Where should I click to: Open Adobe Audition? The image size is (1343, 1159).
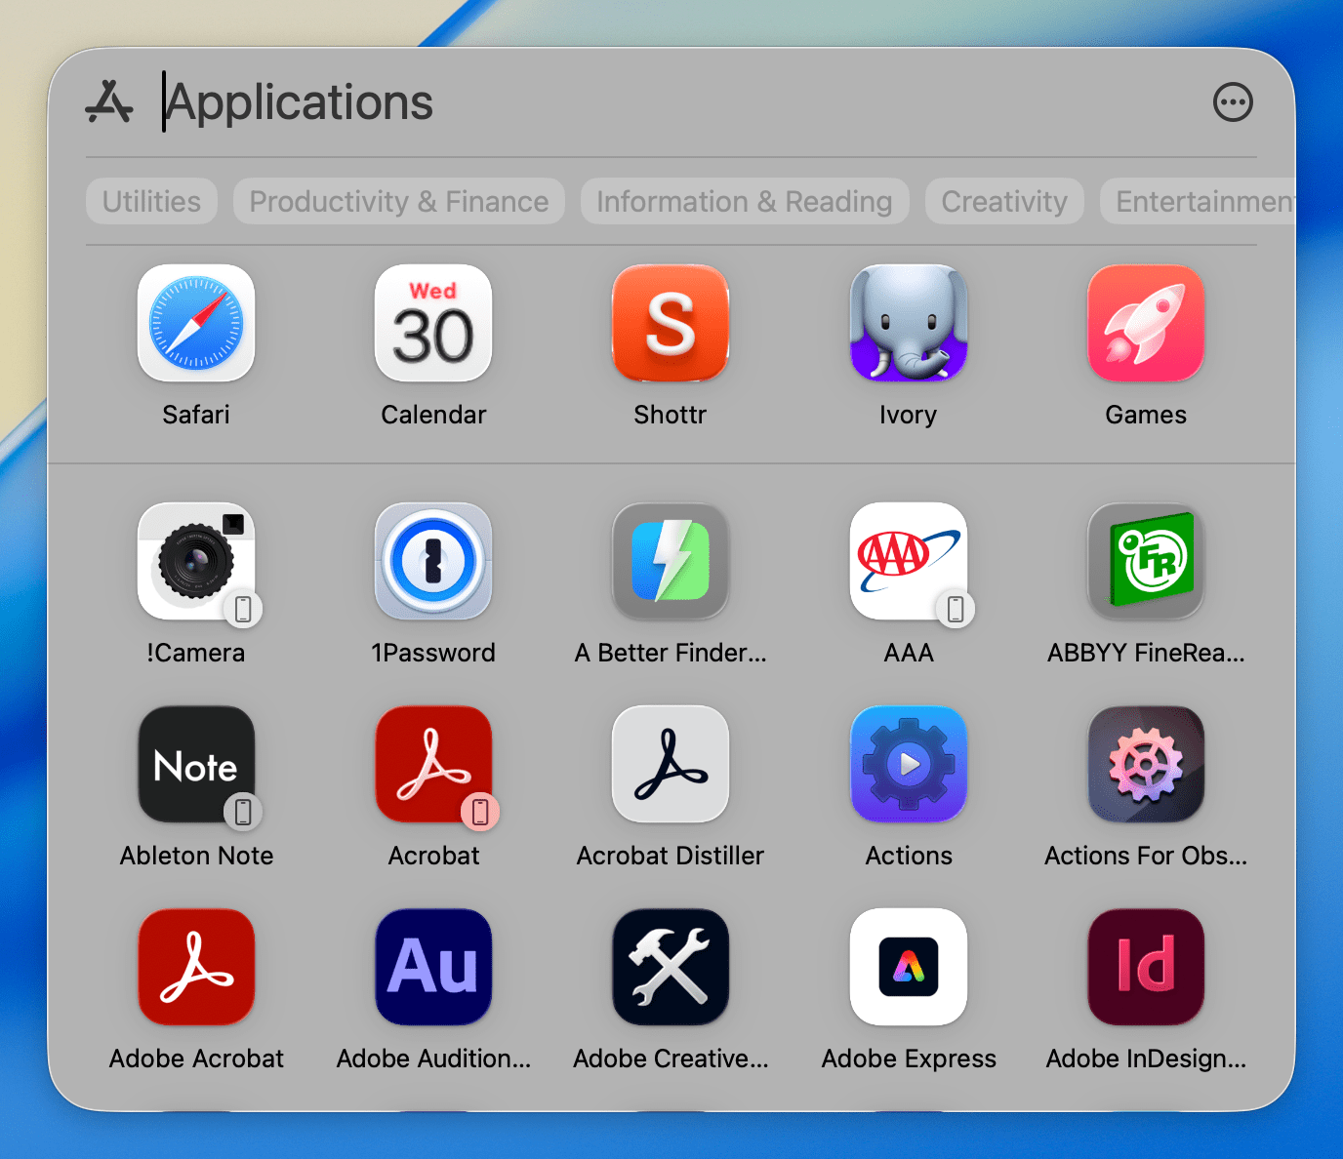pos(433,967)
